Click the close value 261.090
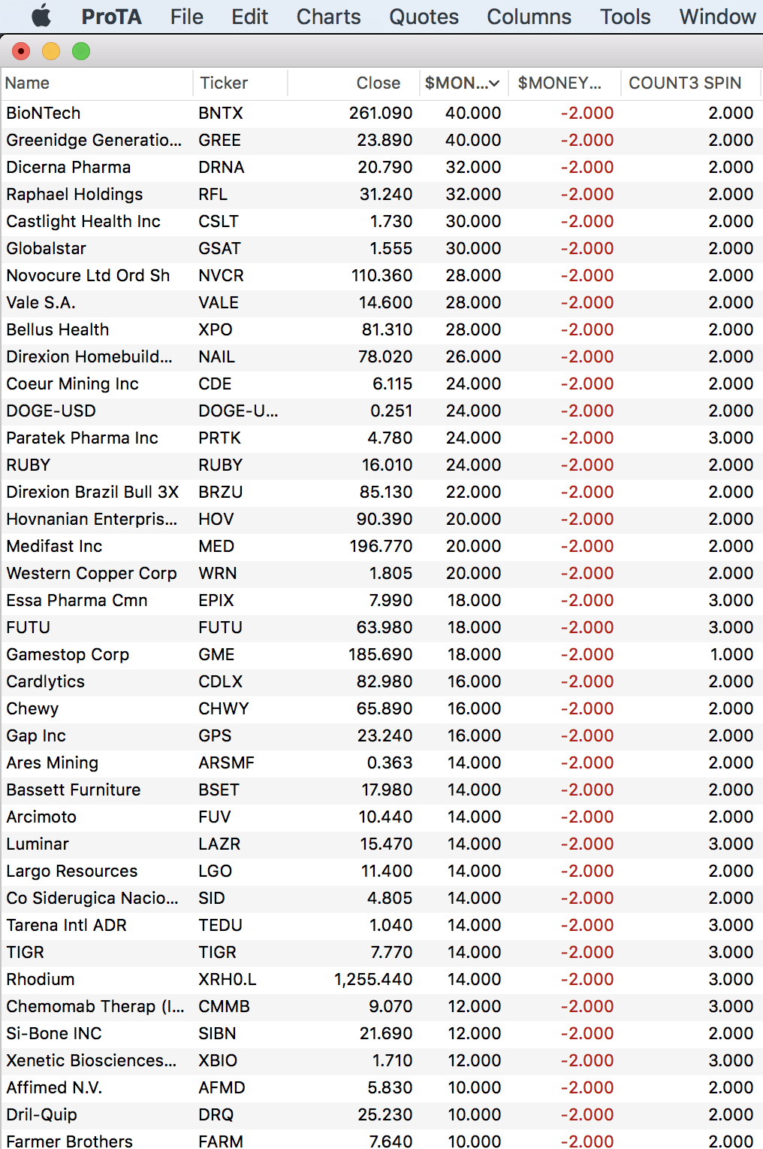Screen dimensions: 763x1149 click(380, 113)
